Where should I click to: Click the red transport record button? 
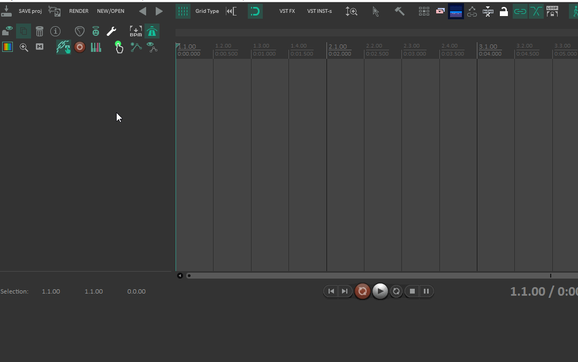(x=362, y=291)
